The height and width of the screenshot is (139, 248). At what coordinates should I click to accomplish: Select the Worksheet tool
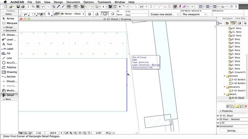coord(9,90)
